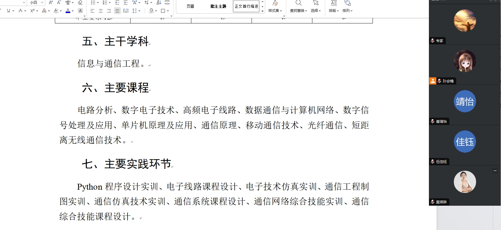Click the blue font color swatch
The height and width of the screenshot is (230, 501).
point(68,11)
